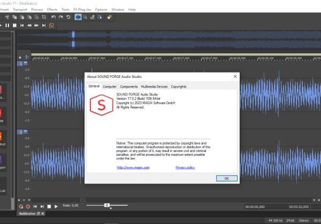Click the Record button in data window transport
321x224 pixels.
point(28,206)
